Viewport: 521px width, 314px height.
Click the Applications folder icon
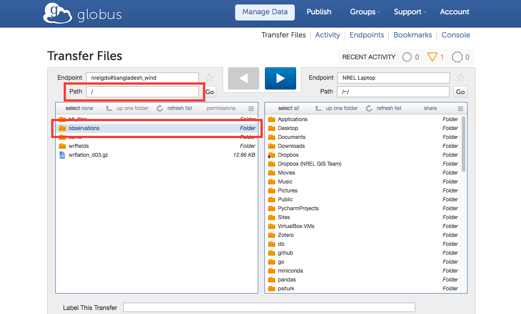[272, 119]
